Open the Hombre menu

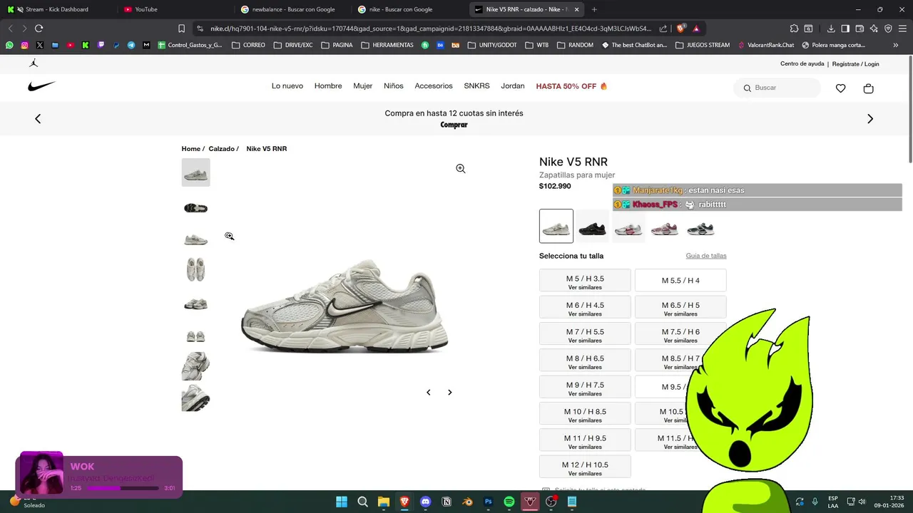[x=328, y=86]
